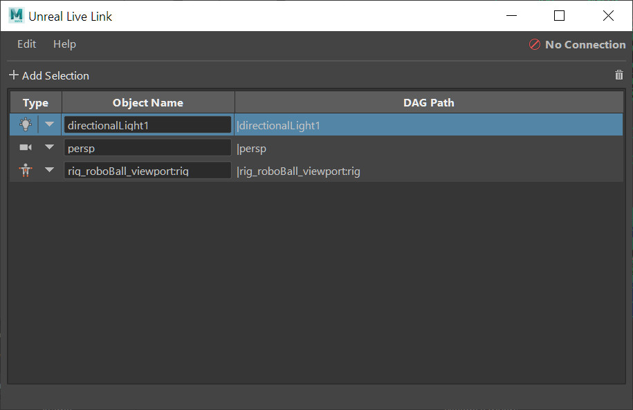Open the Help menu
633x410 pixels.
pyautogui.click(x=64, y=44)
